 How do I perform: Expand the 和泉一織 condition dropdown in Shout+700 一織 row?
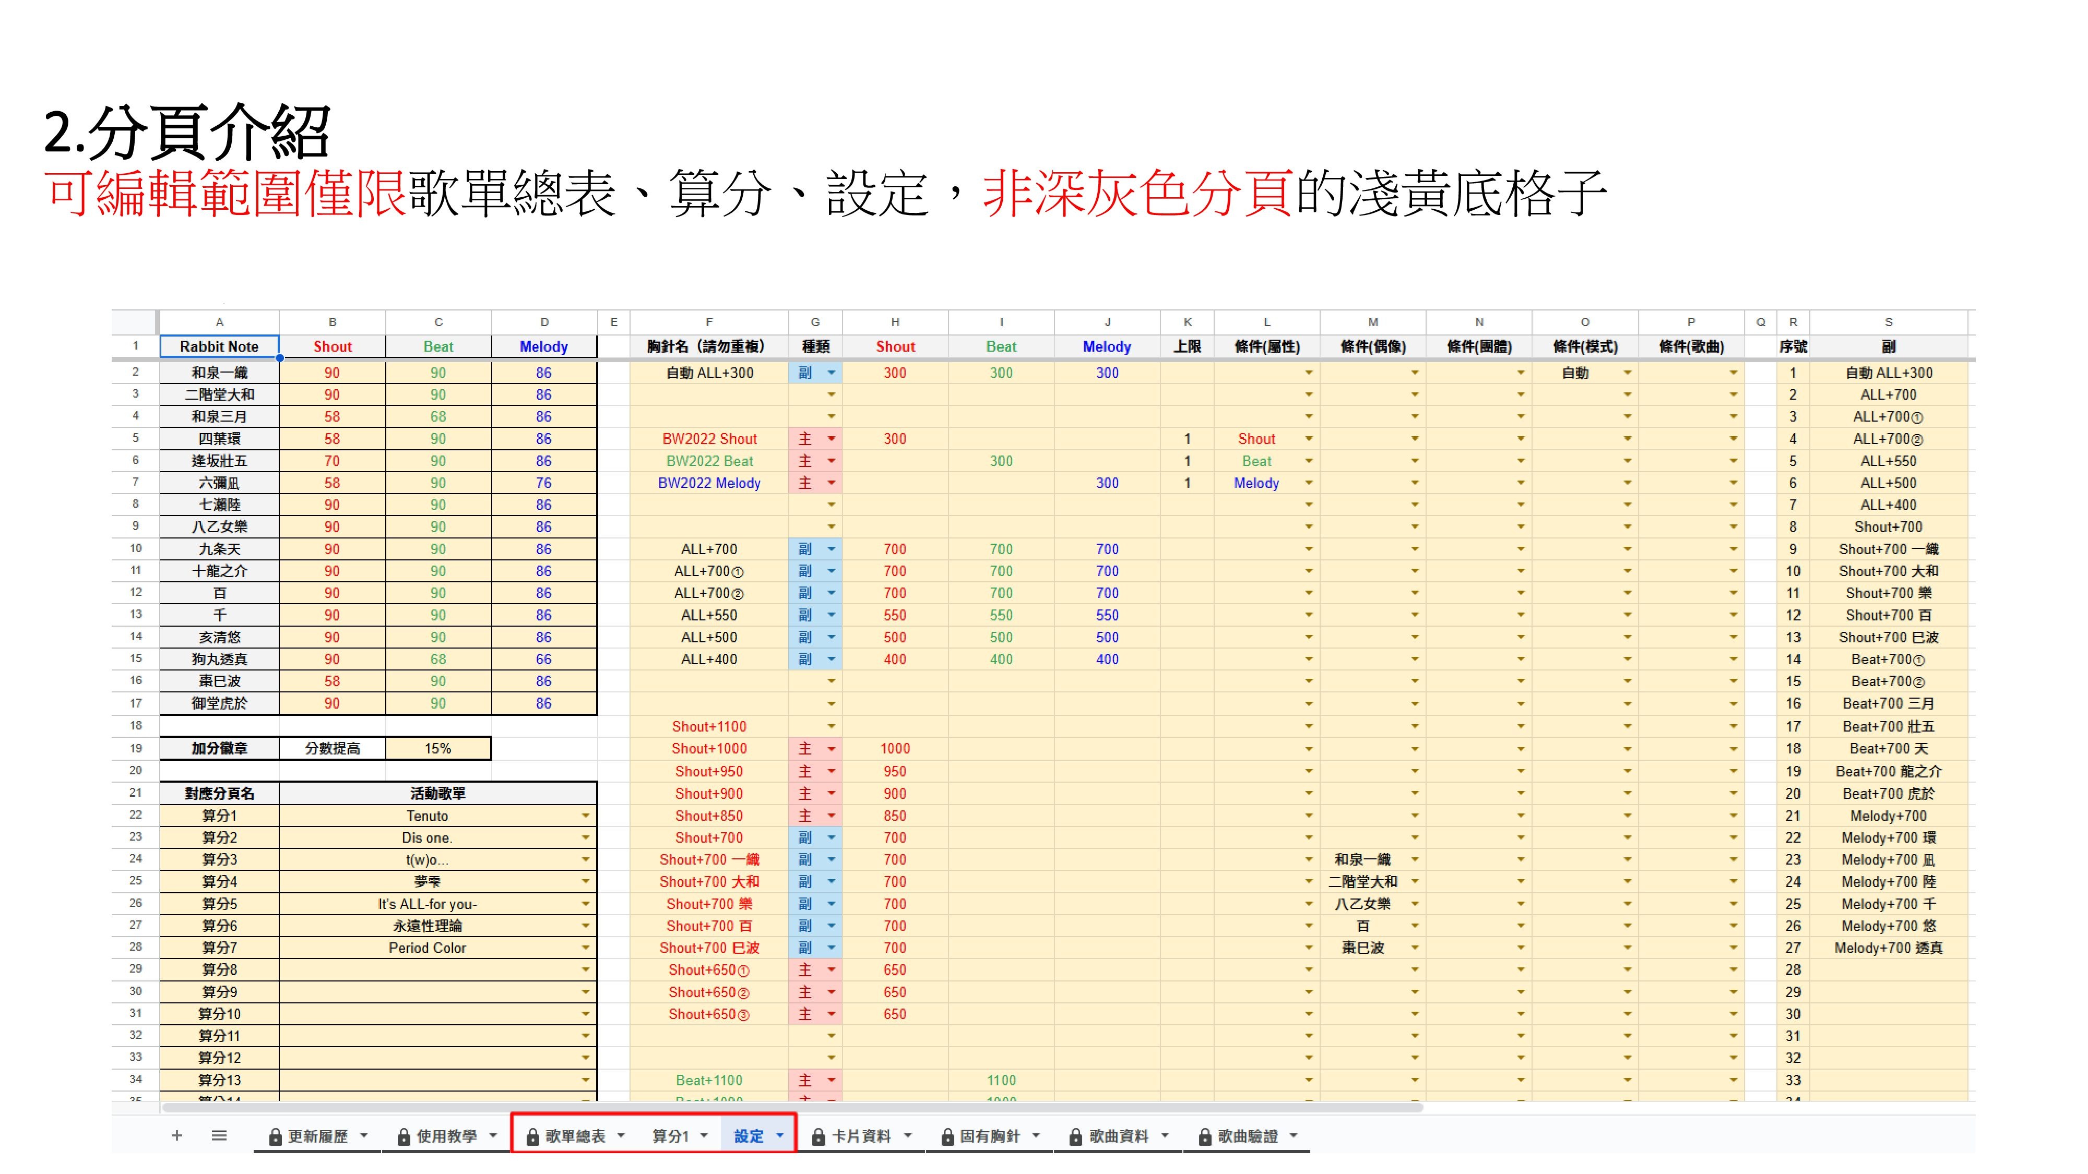(x=1415, y=859)
